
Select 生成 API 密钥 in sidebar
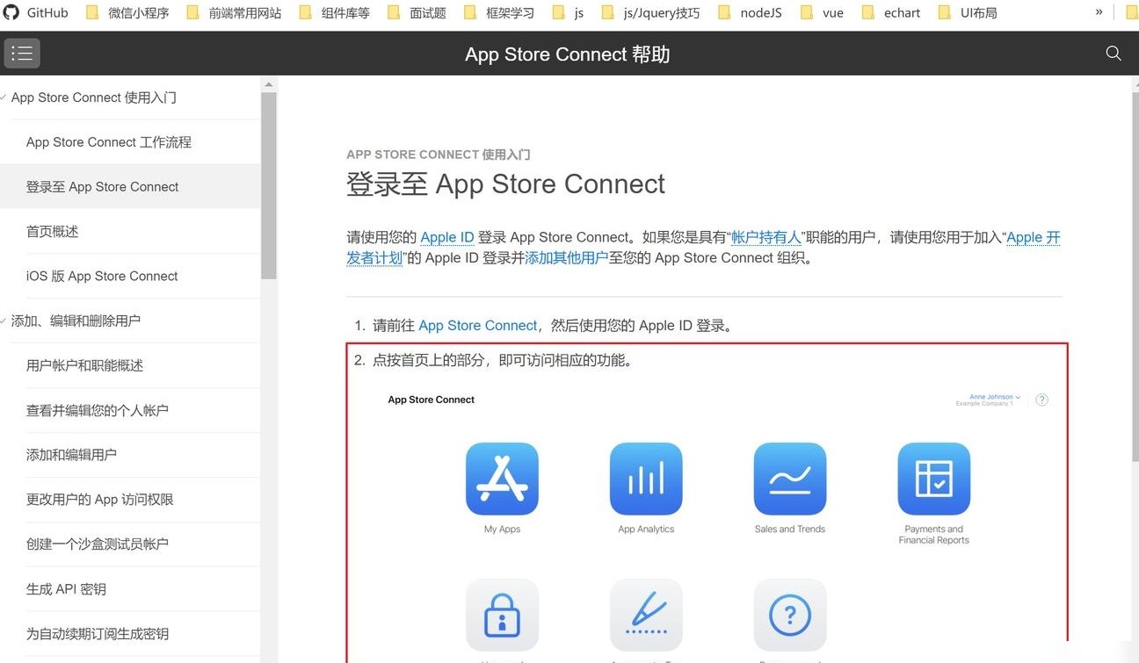click(130, 589)
